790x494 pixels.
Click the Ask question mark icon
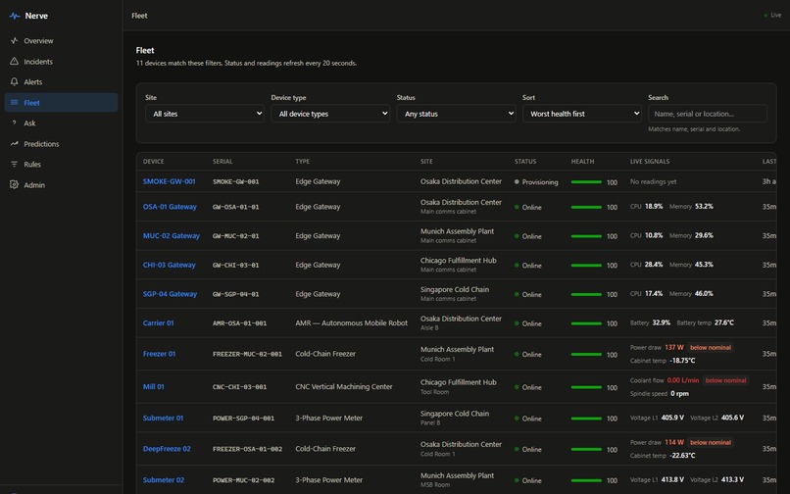pos(14,123)
